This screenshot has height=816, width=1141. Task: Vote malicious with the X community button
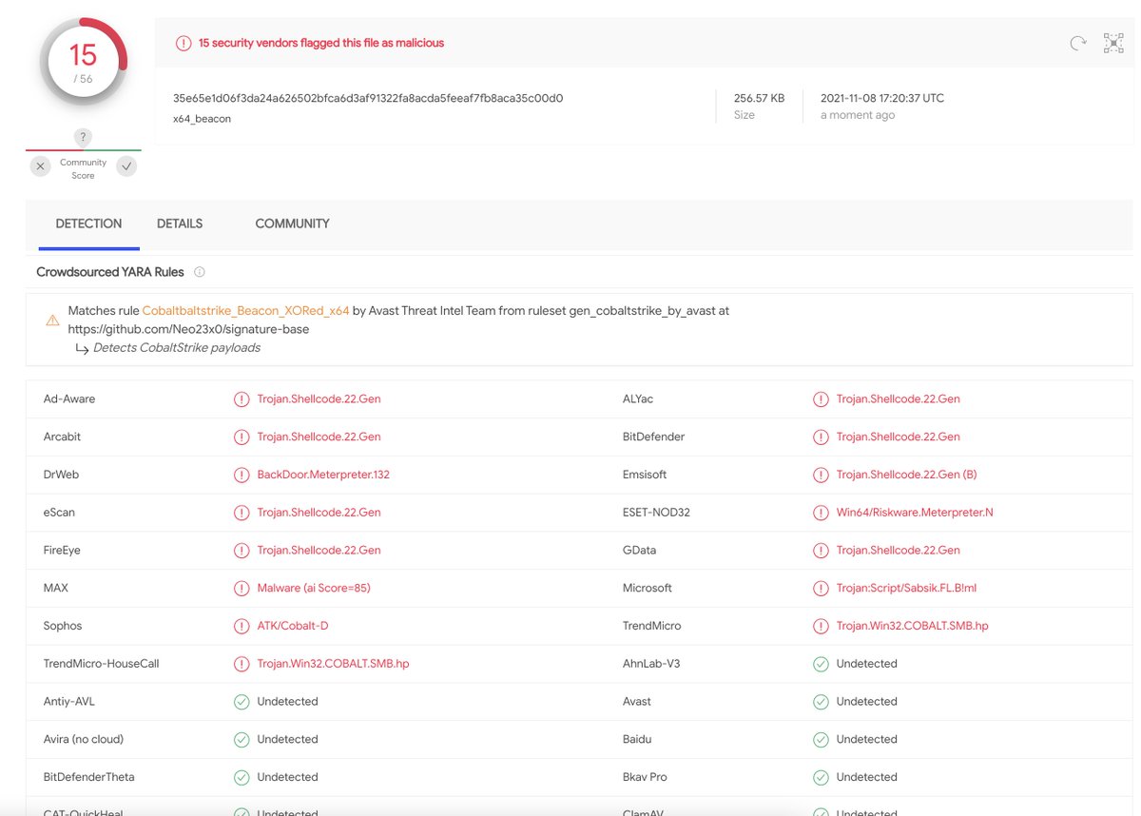point(40,166)
